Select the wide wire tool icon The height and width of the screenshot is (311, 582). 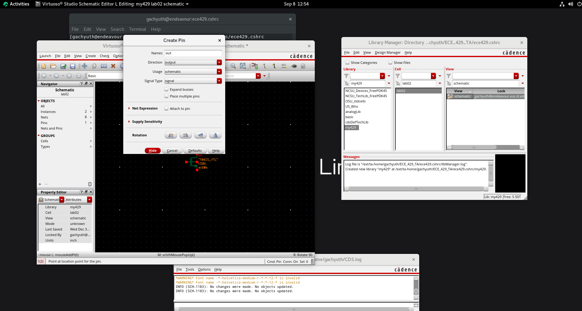click(x=274, y=66)
